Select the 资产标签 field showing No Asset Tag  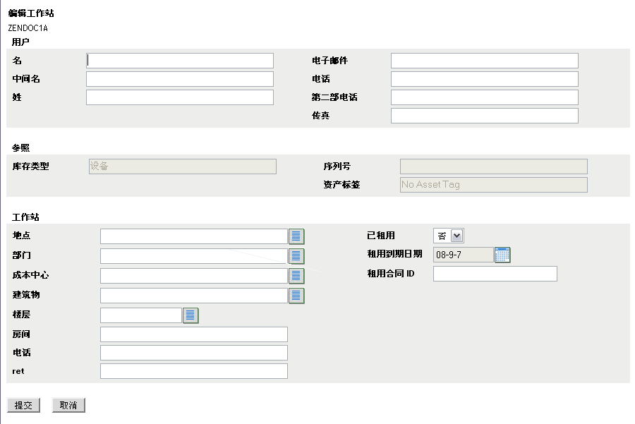(494, 185)
